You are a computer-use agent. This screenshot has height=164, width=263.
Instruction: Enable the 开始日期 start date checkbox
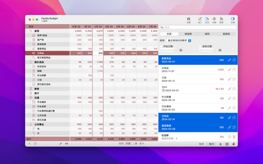click(x=161, y=47)
